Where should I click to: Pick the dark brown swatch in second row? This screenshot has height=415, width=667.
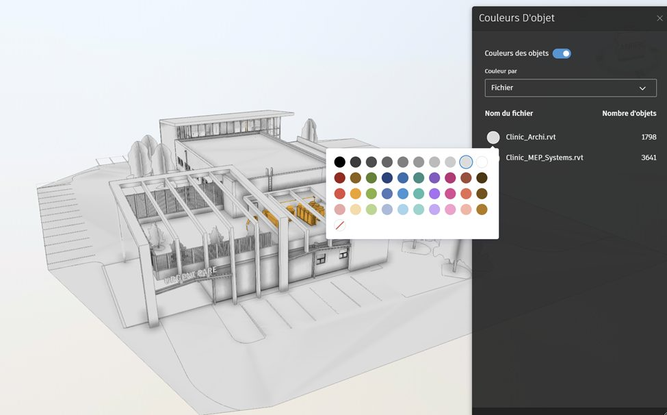point(482,178)
